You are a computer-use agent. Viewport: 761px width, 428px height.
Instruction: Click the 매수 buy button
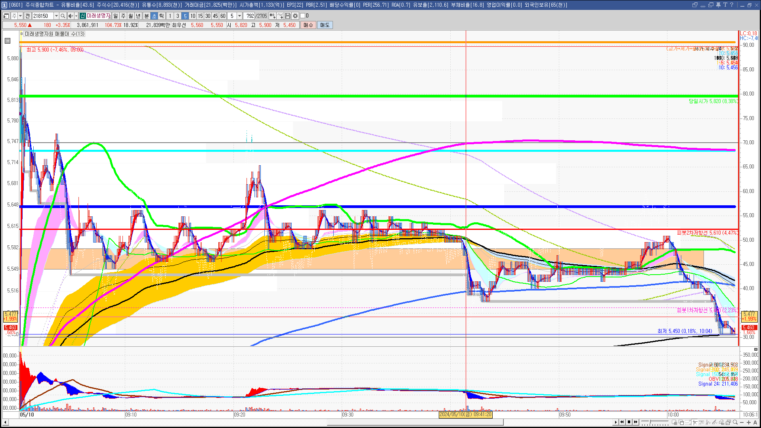coord(308,25)
